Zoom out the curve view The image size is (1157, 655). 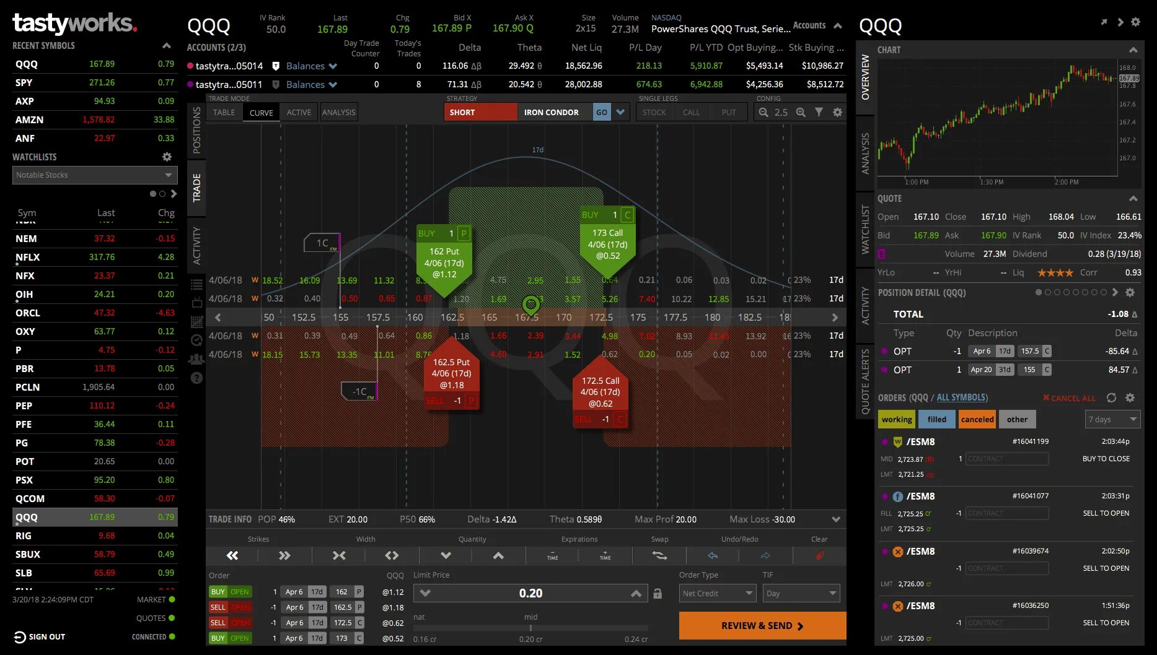tap(763, 112)
